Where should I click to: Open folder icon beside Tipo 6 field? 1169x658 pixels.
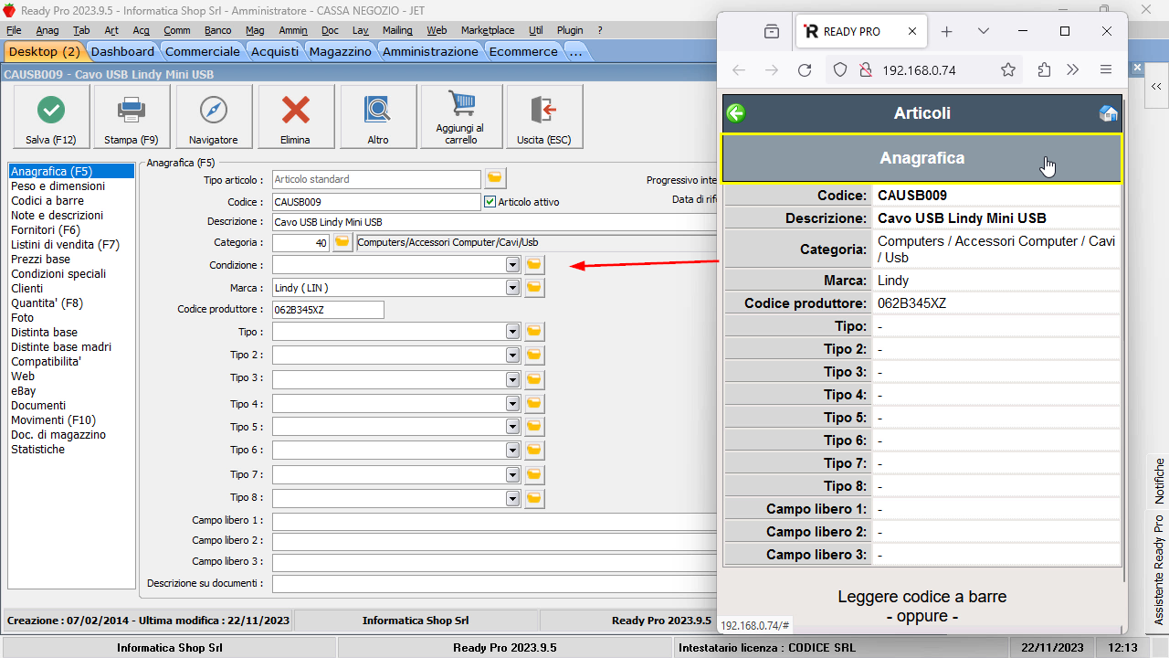[534, 451]
